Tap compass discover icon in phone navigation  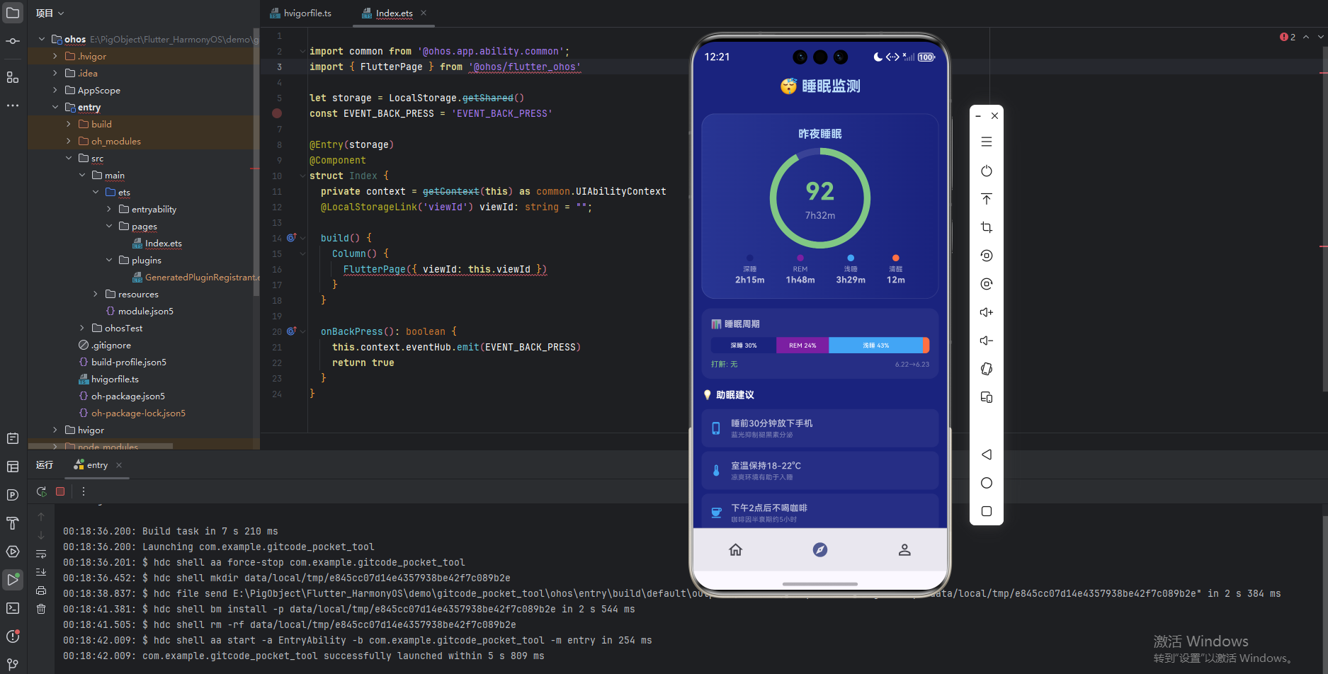pyautogui.click(x=820, y=550)
